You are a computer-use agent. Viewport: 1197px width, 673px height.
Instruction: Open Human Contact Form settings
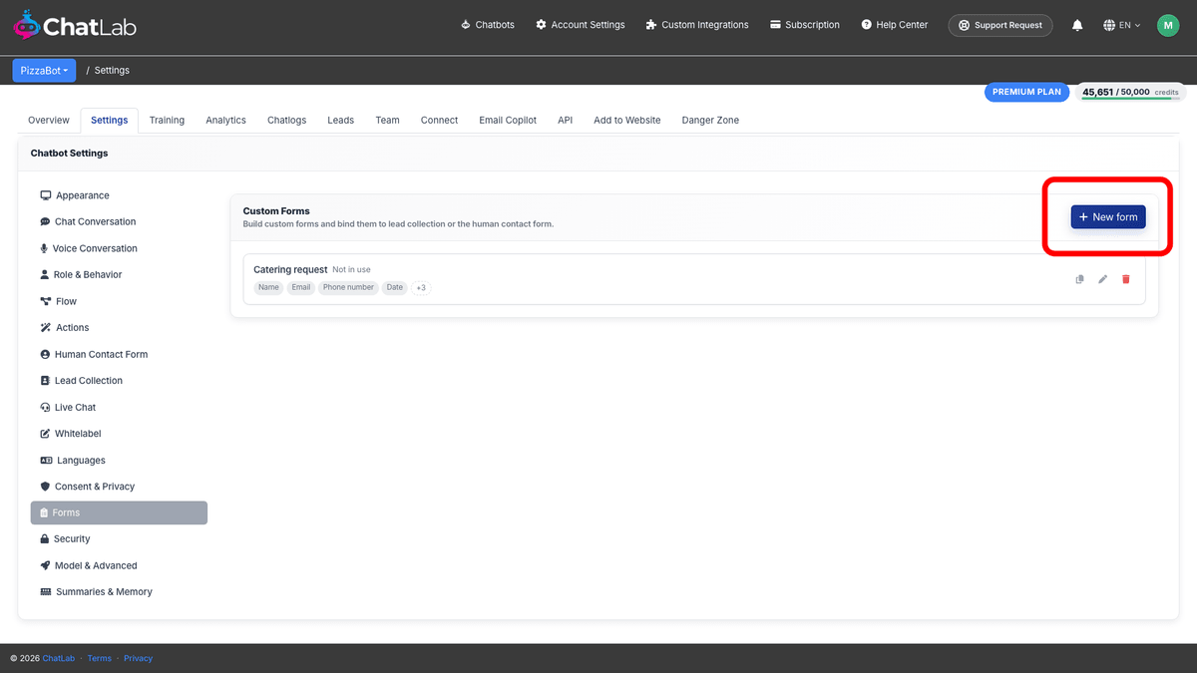[119, 354]
